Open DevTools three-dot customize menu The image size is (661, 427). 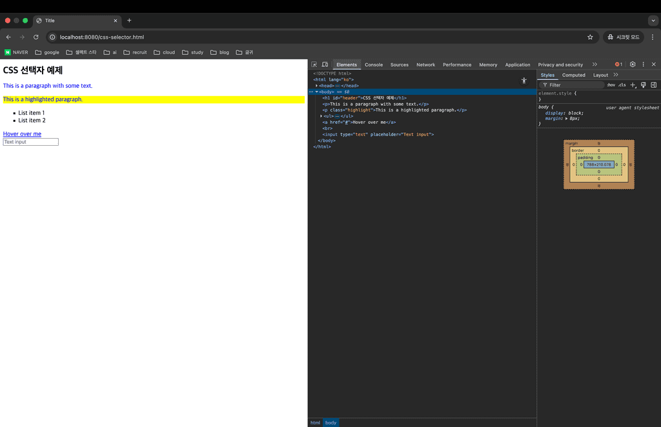click(643, 65)
